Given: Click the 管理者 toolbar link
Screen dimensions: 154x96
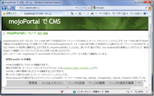Looking at the screenshot, I should point(33,83).
